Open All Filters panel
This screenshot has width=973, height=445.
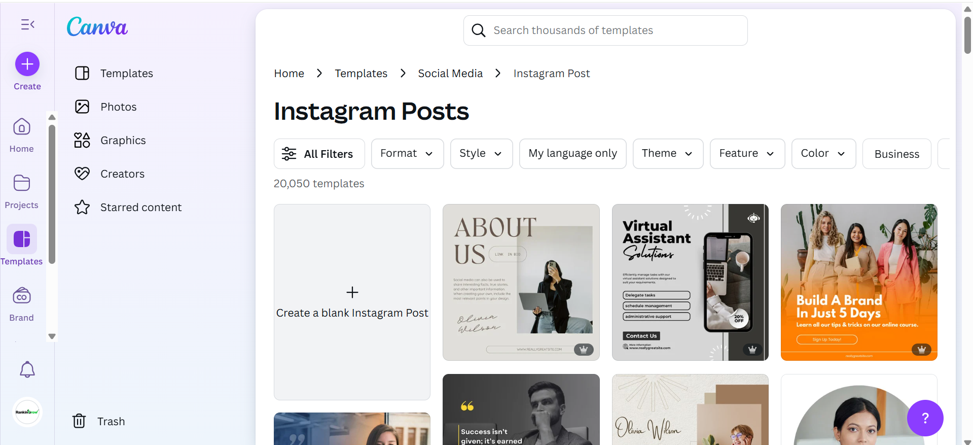(319, 154)
